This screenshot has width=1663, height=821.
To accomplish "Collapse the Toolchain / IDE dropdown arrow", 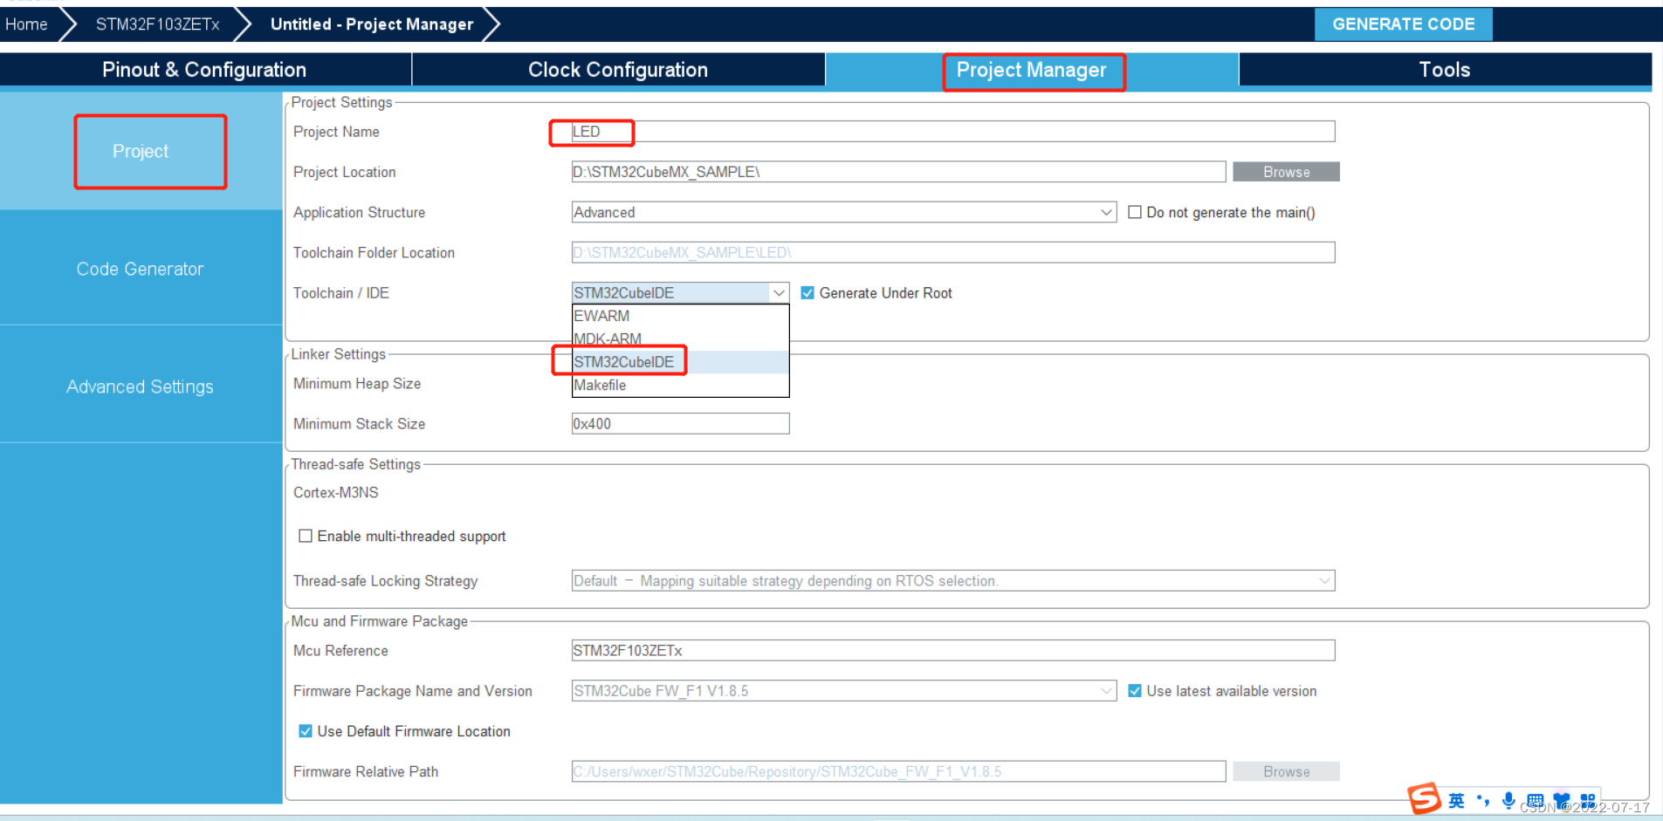I will click(x=779, y=293).
